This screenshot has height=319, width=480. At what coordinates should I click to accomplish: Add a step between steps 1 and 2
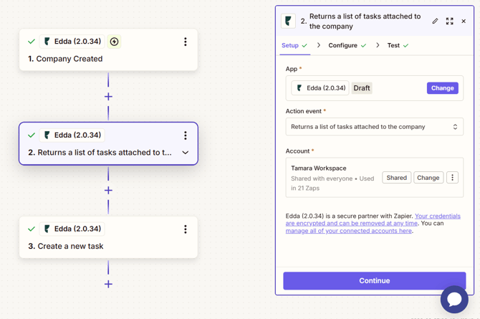[x=108, y=96]
